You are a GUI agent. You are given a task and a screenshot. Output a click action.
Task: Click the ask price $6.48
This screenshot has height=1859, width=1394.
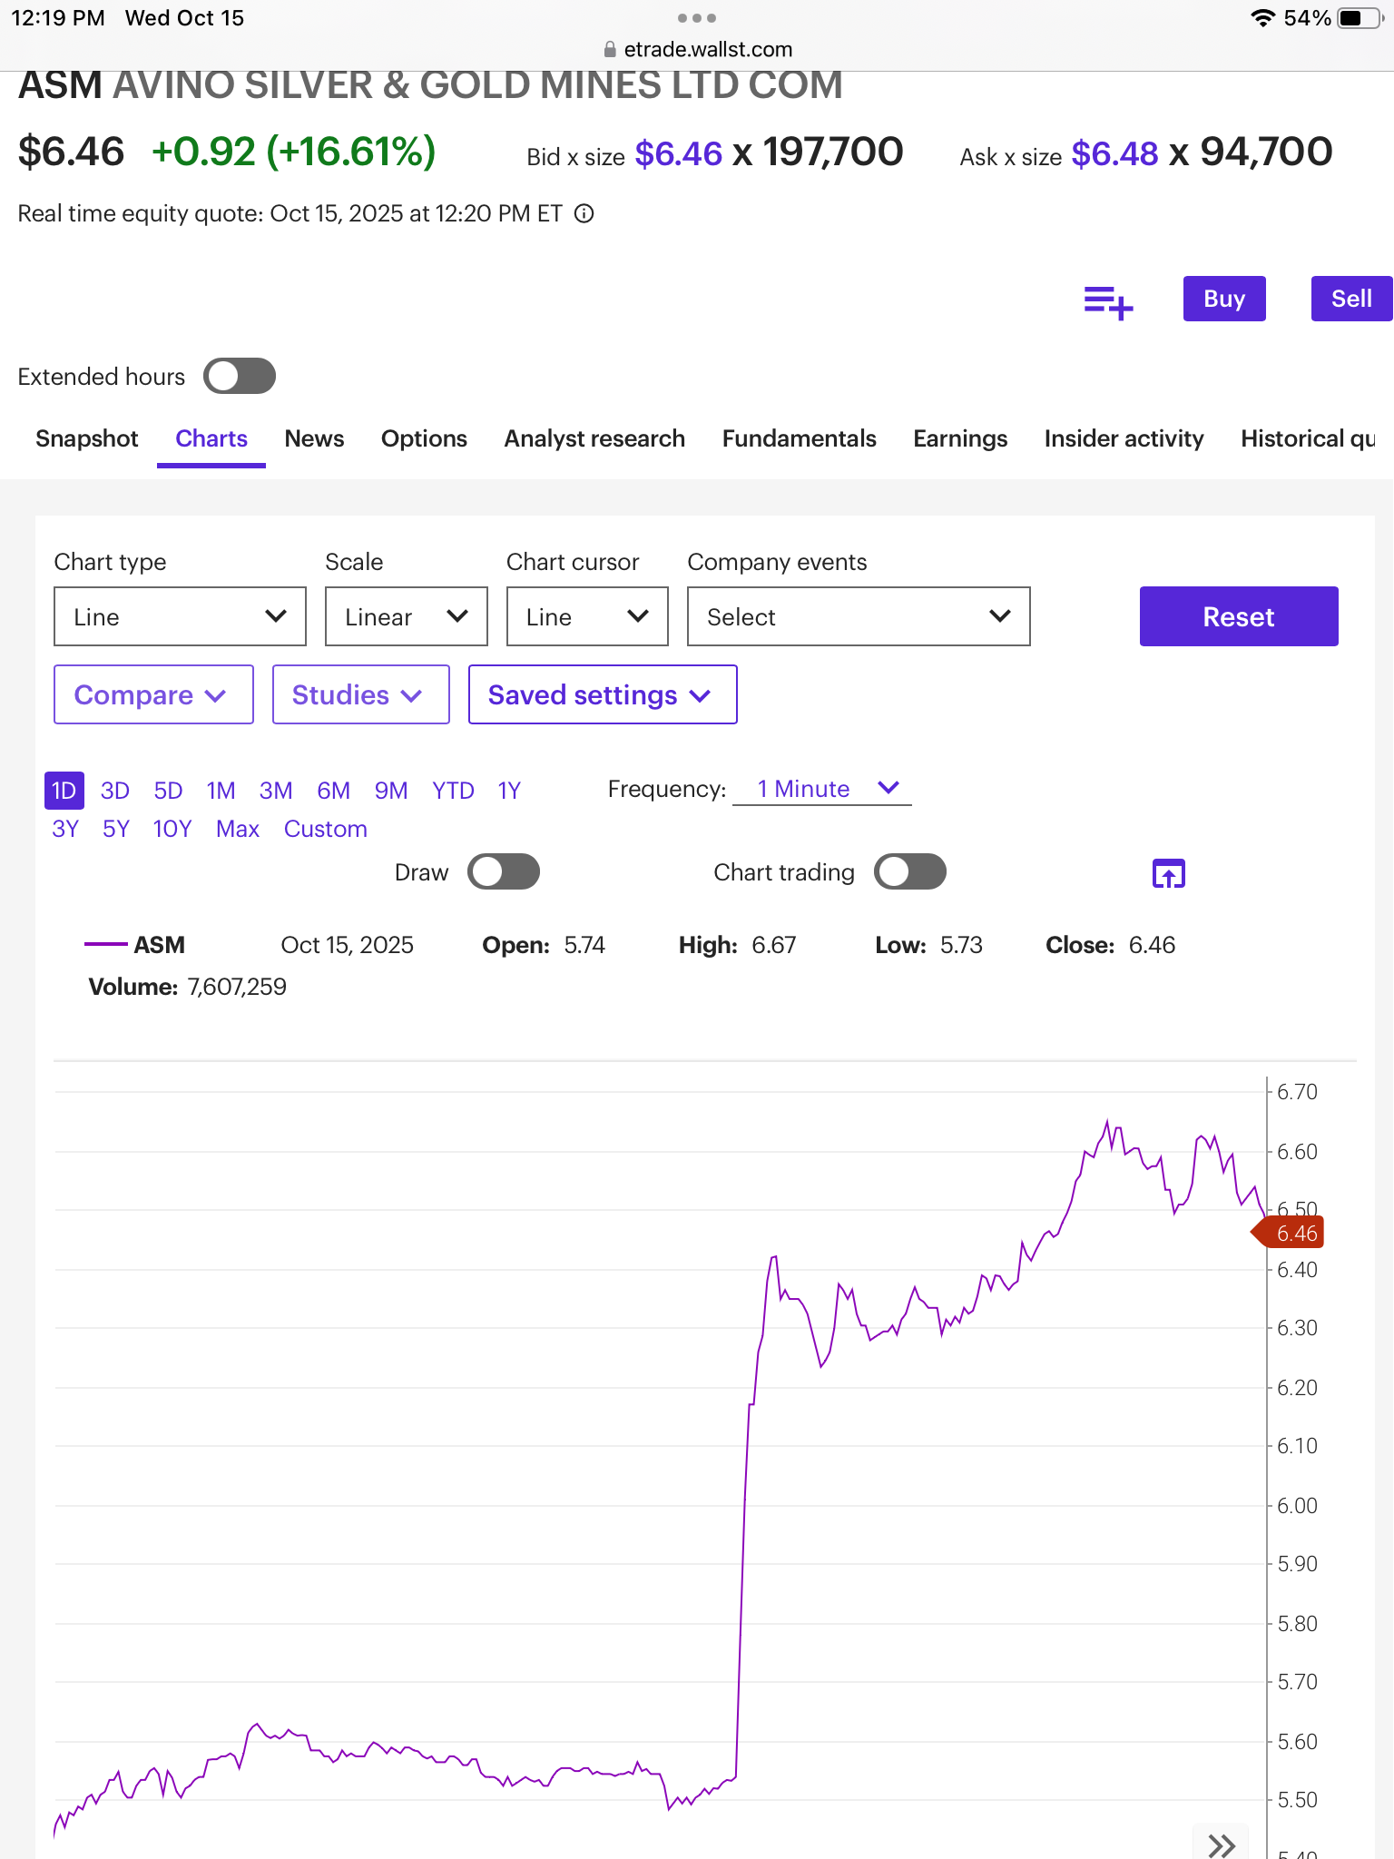tap(1114, 153)
